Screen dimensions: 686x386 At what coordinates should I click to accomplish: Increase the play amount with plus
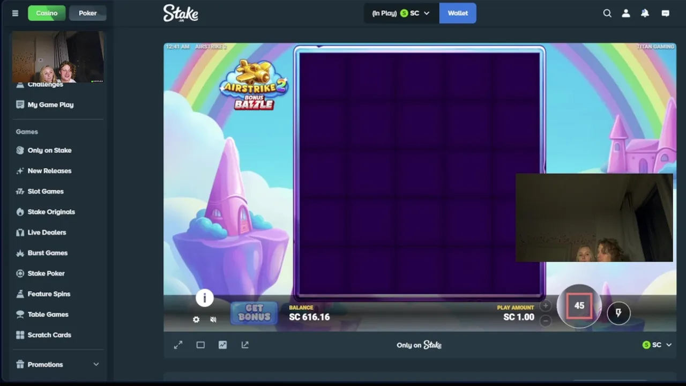point(546,306)
